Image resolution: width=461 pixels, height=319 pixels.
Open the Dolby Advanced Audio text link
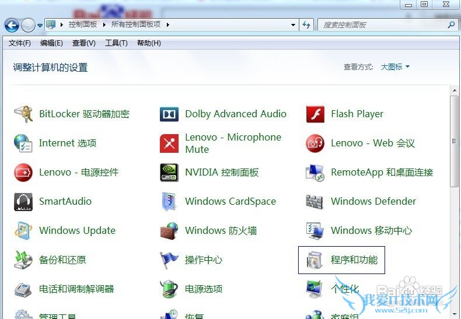pos(236,114)
